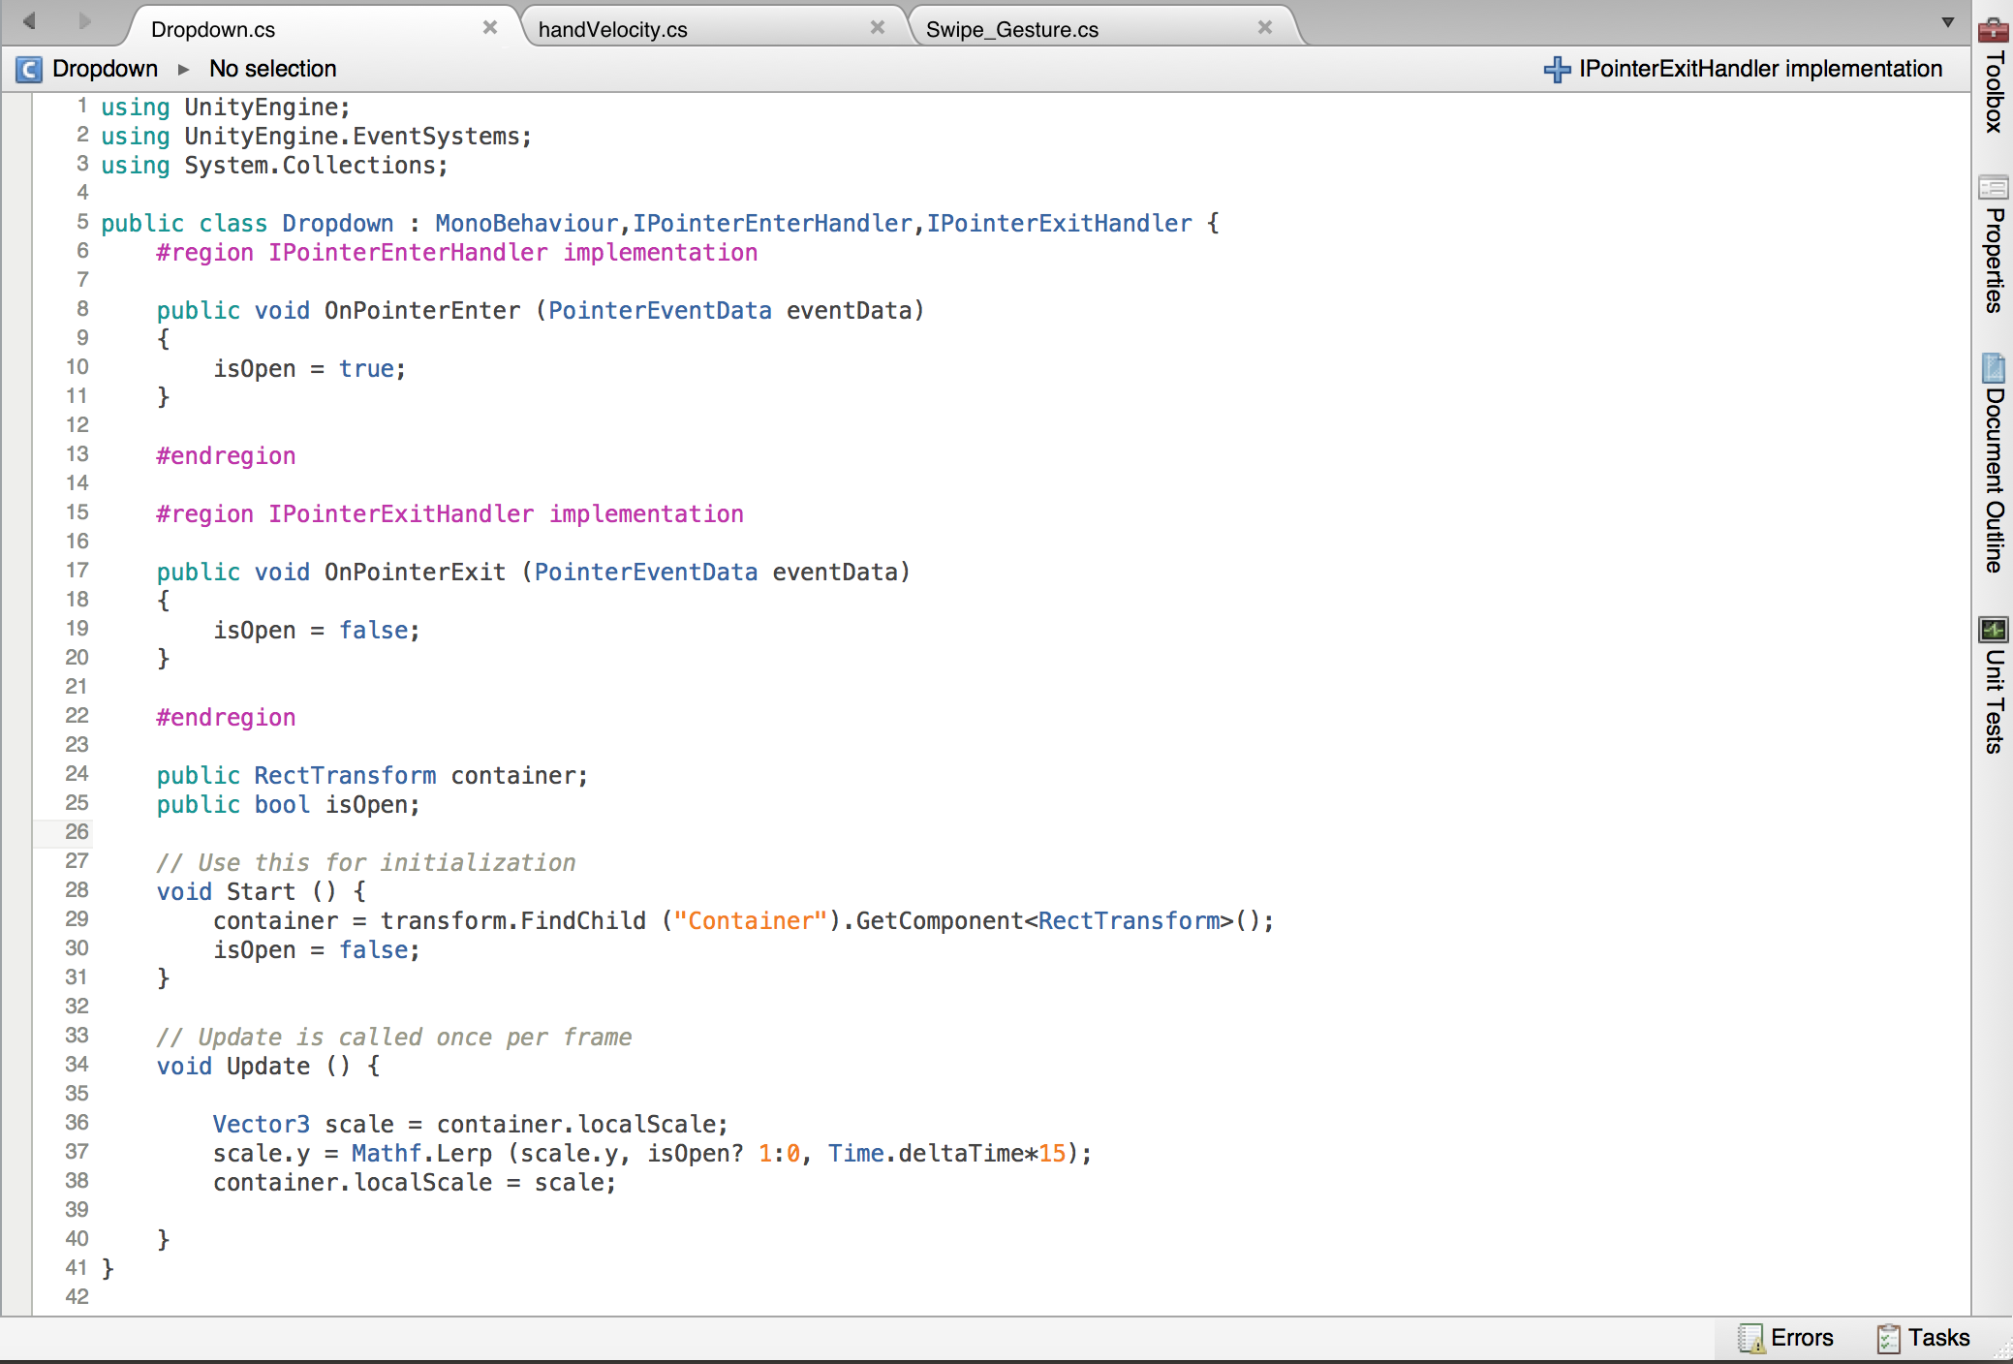Image resolution: width=2013 pixels, height=1364 pixels.
Task: Open the Toolbox panel icon
Action: [x=1993, y=30]
